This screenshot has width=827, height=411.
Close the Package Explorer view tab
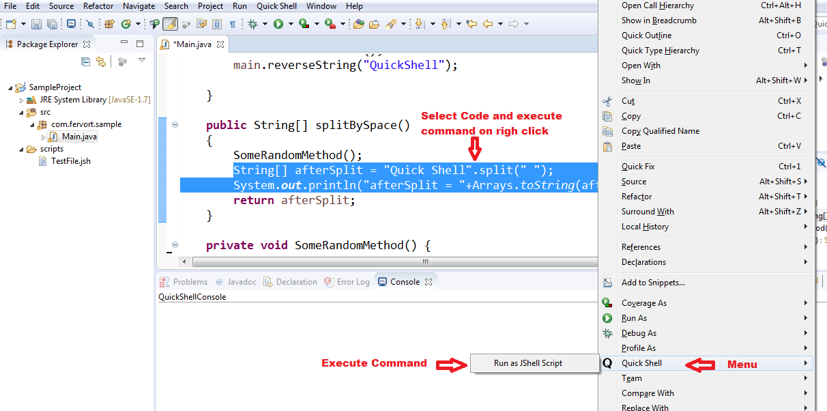[x=86, y=44]
